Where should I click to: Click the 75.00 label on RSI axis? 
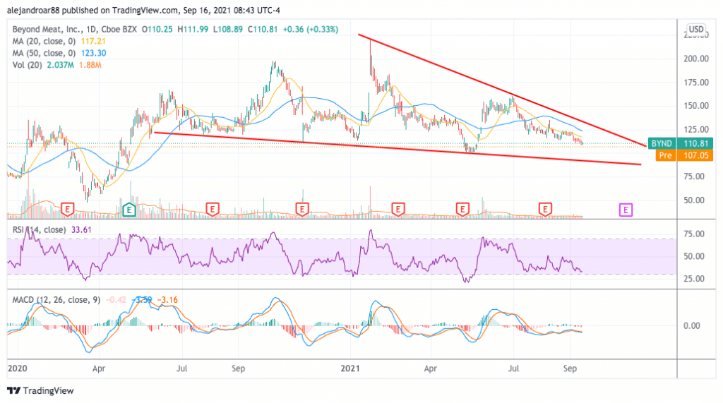(x=695, y=234)
